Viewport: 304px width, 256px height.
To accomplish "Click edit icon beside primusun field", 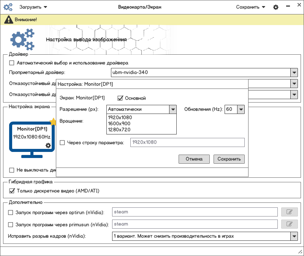I will click(x=289, y=224).
